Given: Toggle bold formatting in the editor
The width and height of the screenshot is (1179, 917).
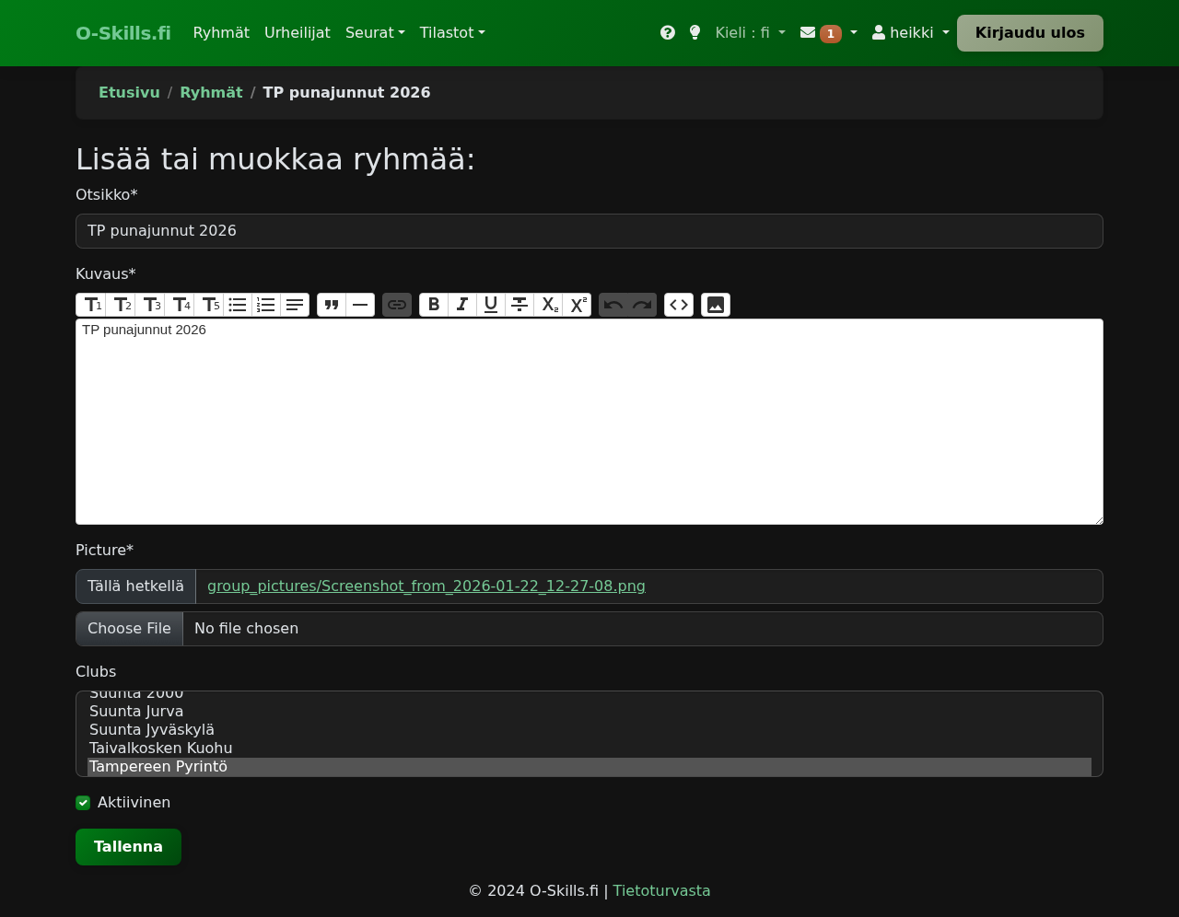Looking at the screenshot, I should [x=434, y=305].
